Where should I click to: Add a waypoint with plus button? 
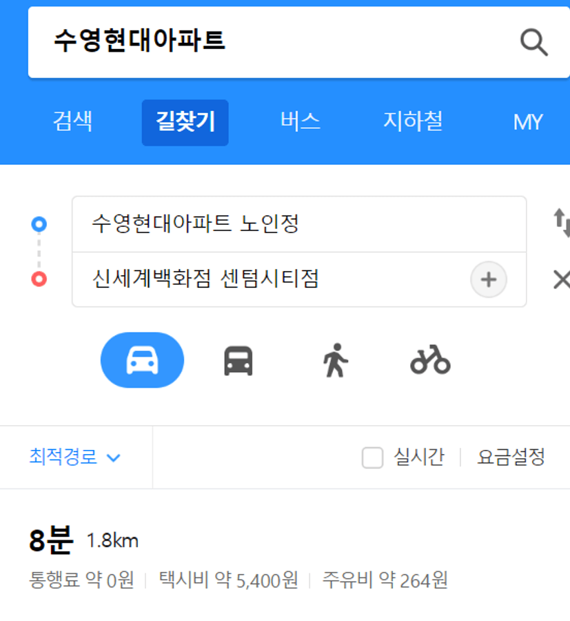pos(489,279)
